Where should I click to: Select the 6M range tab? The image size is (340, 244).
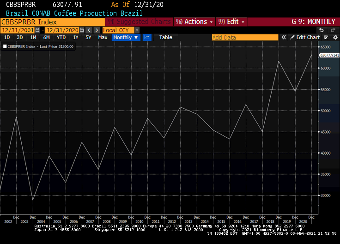[46, 37]
